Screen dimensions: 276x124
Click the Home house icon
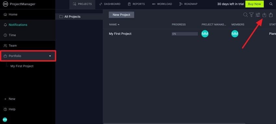[x=5, y=15]
